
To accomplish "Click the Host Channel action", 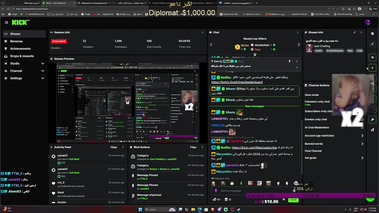I will (313, 151).
